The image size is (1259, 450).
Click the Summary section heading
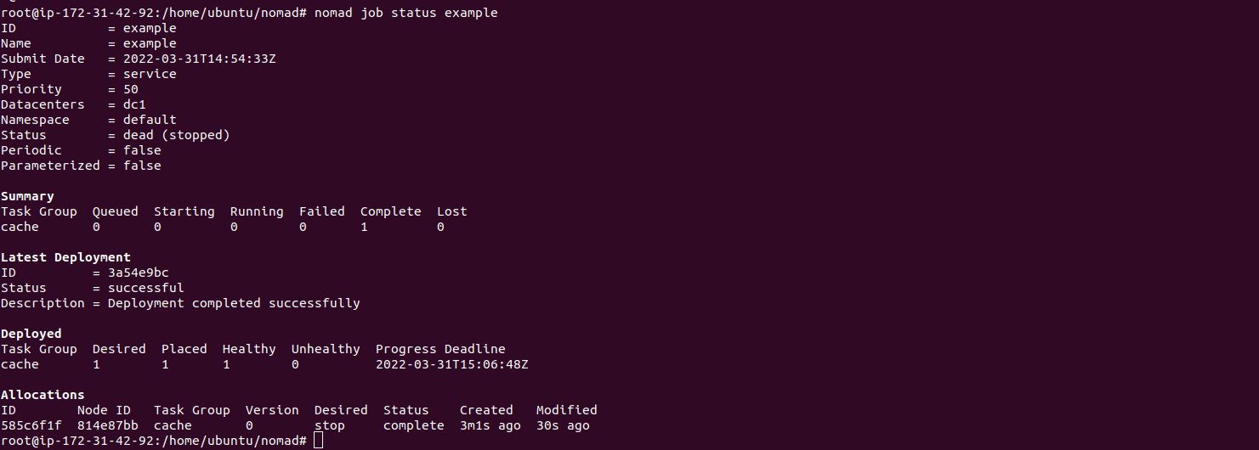27,196
